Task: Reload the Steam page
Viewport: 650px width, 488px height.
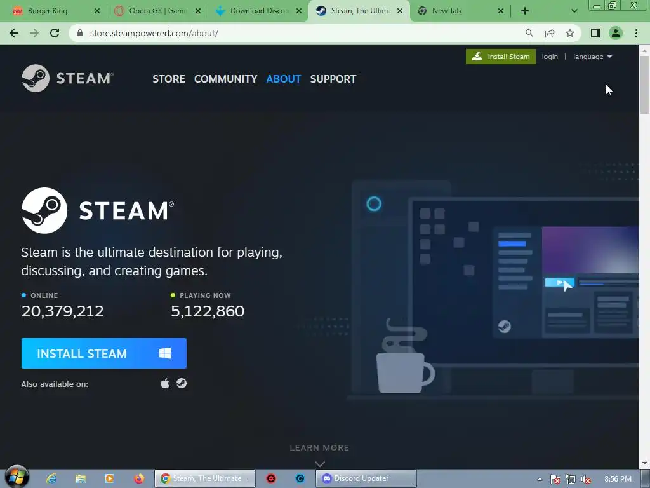Action: [55, 33]
